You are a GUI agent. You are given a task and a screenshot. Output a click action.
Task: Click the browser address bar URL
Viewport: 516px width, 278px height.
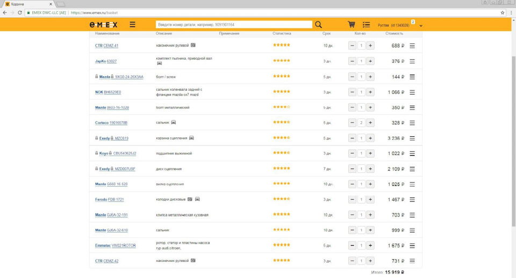pyautogui.click(x=94, y=13)
